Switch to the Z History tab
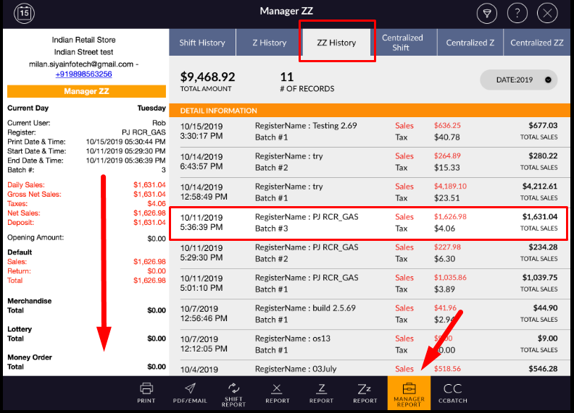 (x=269, y=43)
